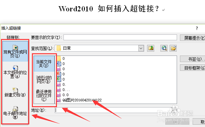Screen dimensions: 205x127
Task: Pick the Create New Document option (新建文档)
Action: (15, 93)
